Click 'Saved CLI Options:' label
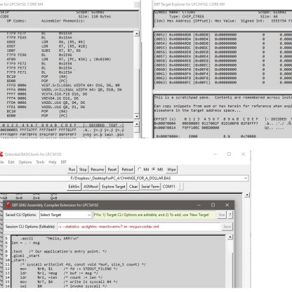This screenshot has width=292, height=292. [21, 215]
